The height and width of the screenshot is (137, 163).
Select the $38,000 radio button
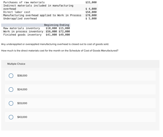point(11,76)
